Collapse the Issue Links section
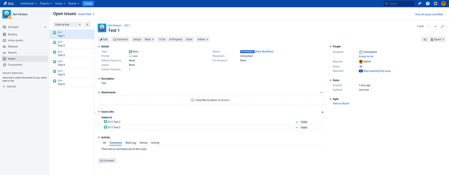Image resolution: width=449 pixels, height=175 pixels. click(99, 112)
